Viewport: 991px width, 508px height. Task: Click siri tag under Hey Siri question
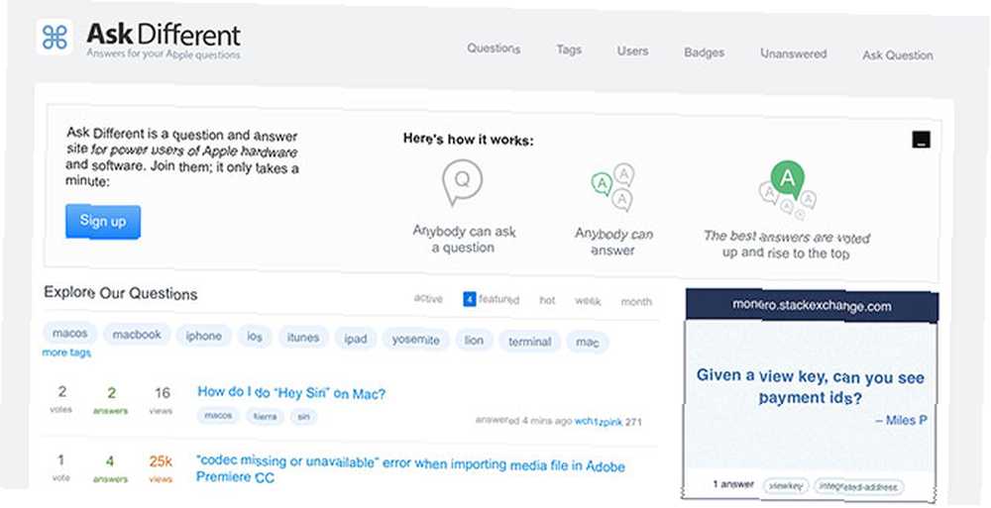pyautogui.click(x=304, y=417)
